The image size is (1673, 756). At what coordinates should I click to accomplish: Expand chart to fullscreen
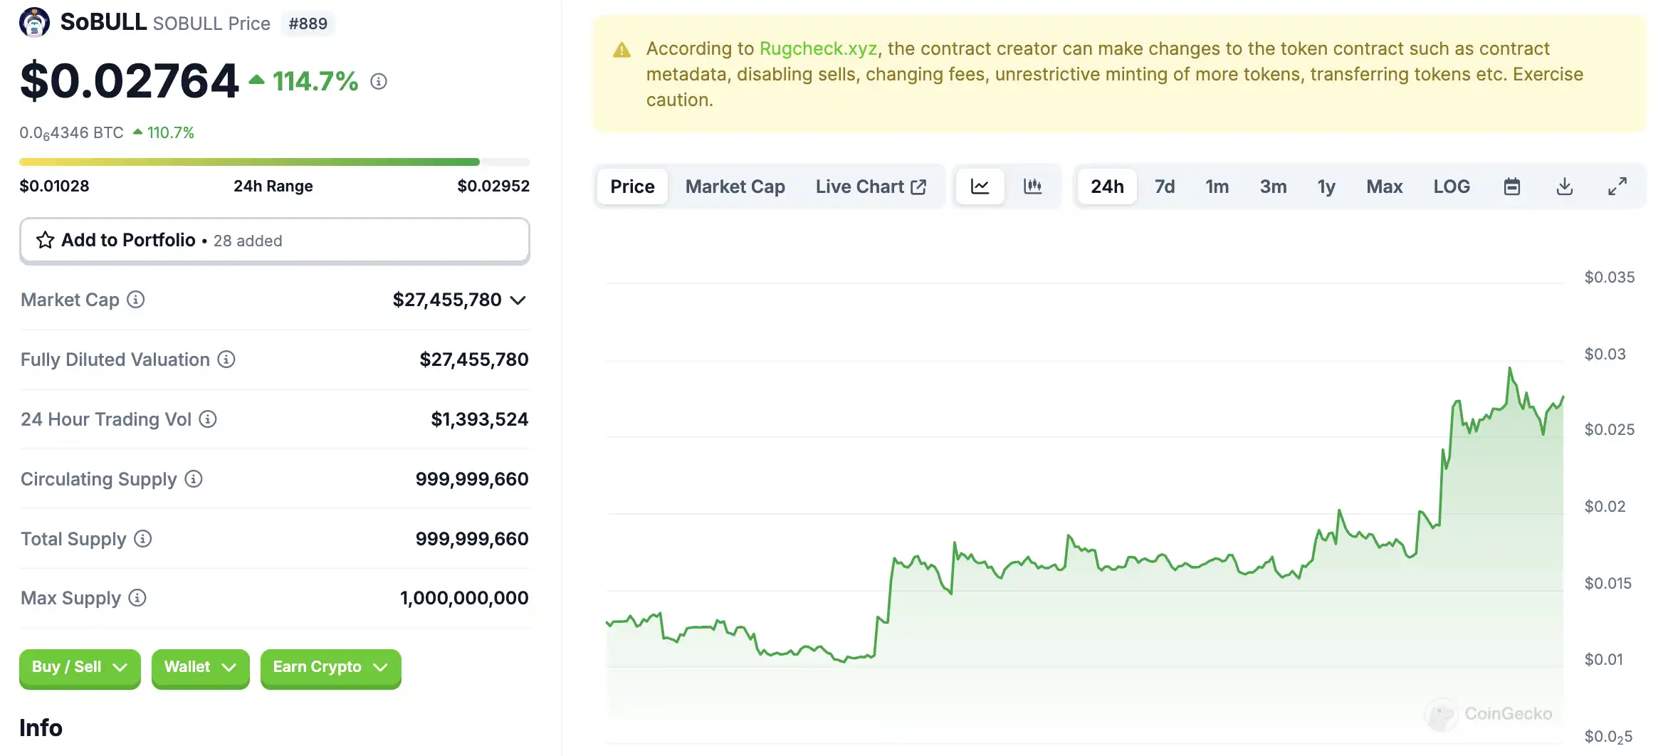click(1617, 187)
